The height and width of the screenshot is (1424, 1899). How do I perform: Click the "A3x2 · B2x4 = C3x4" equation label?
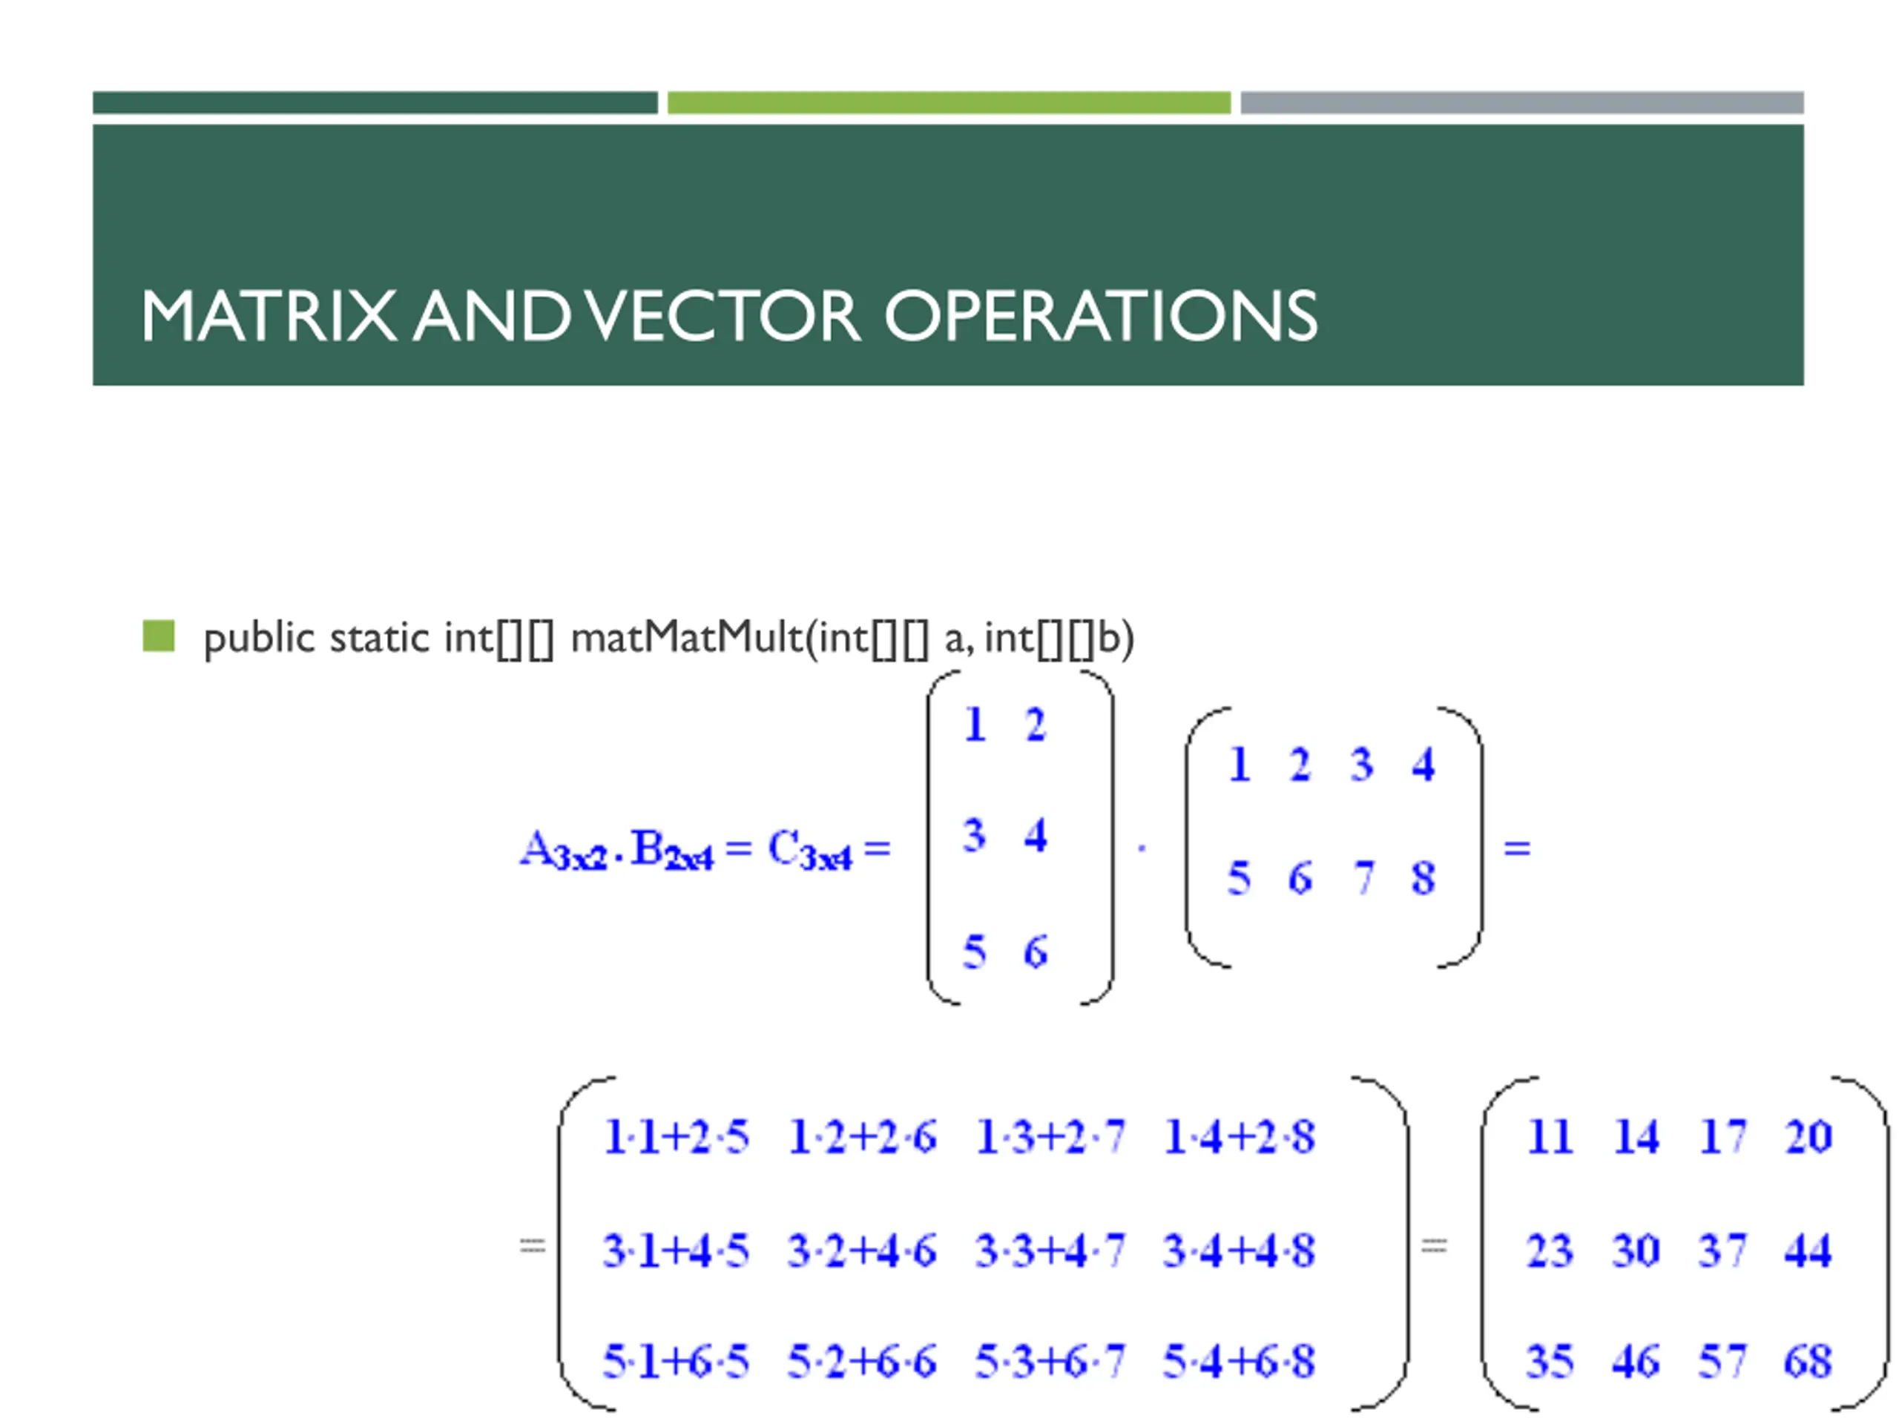pos(705,850)
